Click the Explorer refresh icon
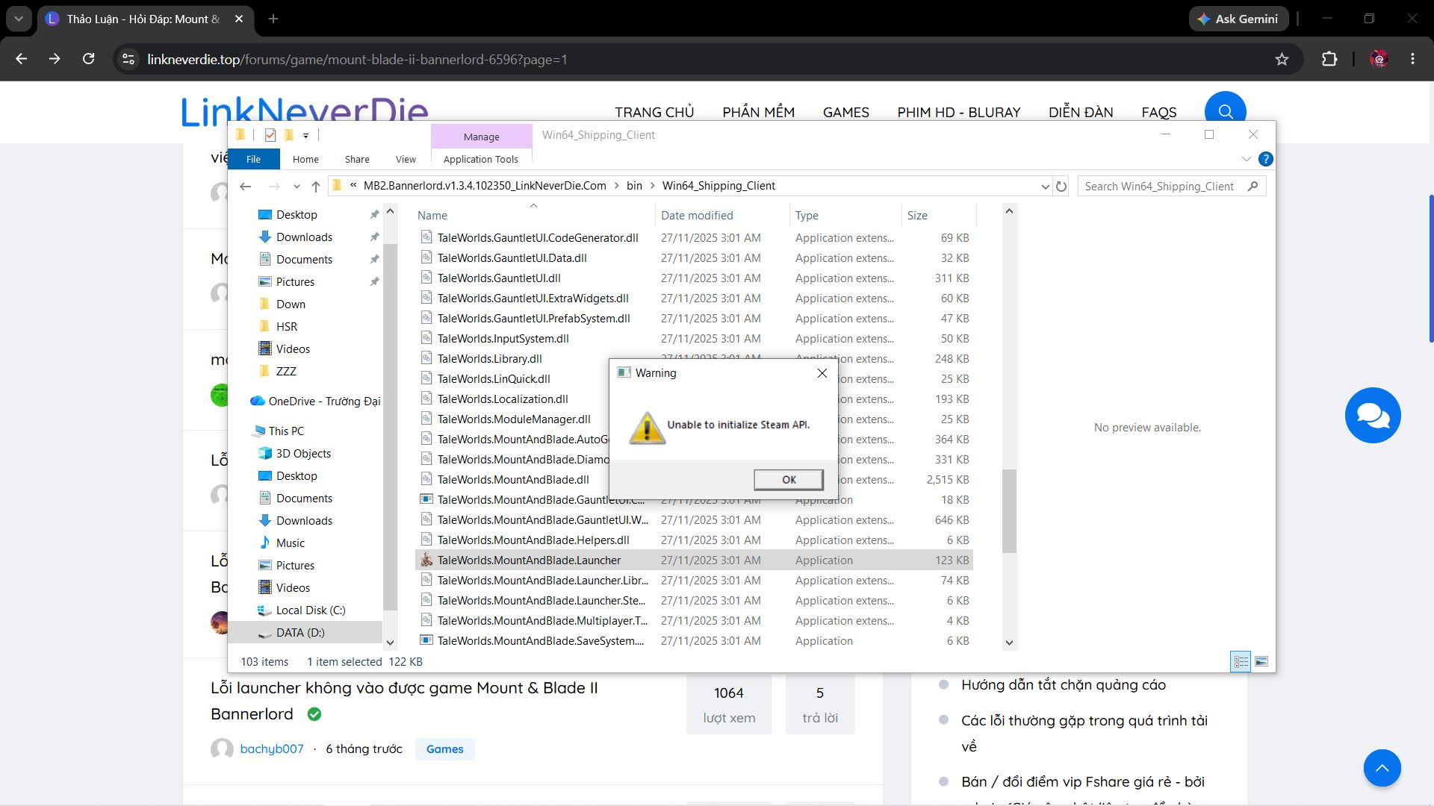The width and height of the screenshot is (1434, 806). tap(1061, 187)
